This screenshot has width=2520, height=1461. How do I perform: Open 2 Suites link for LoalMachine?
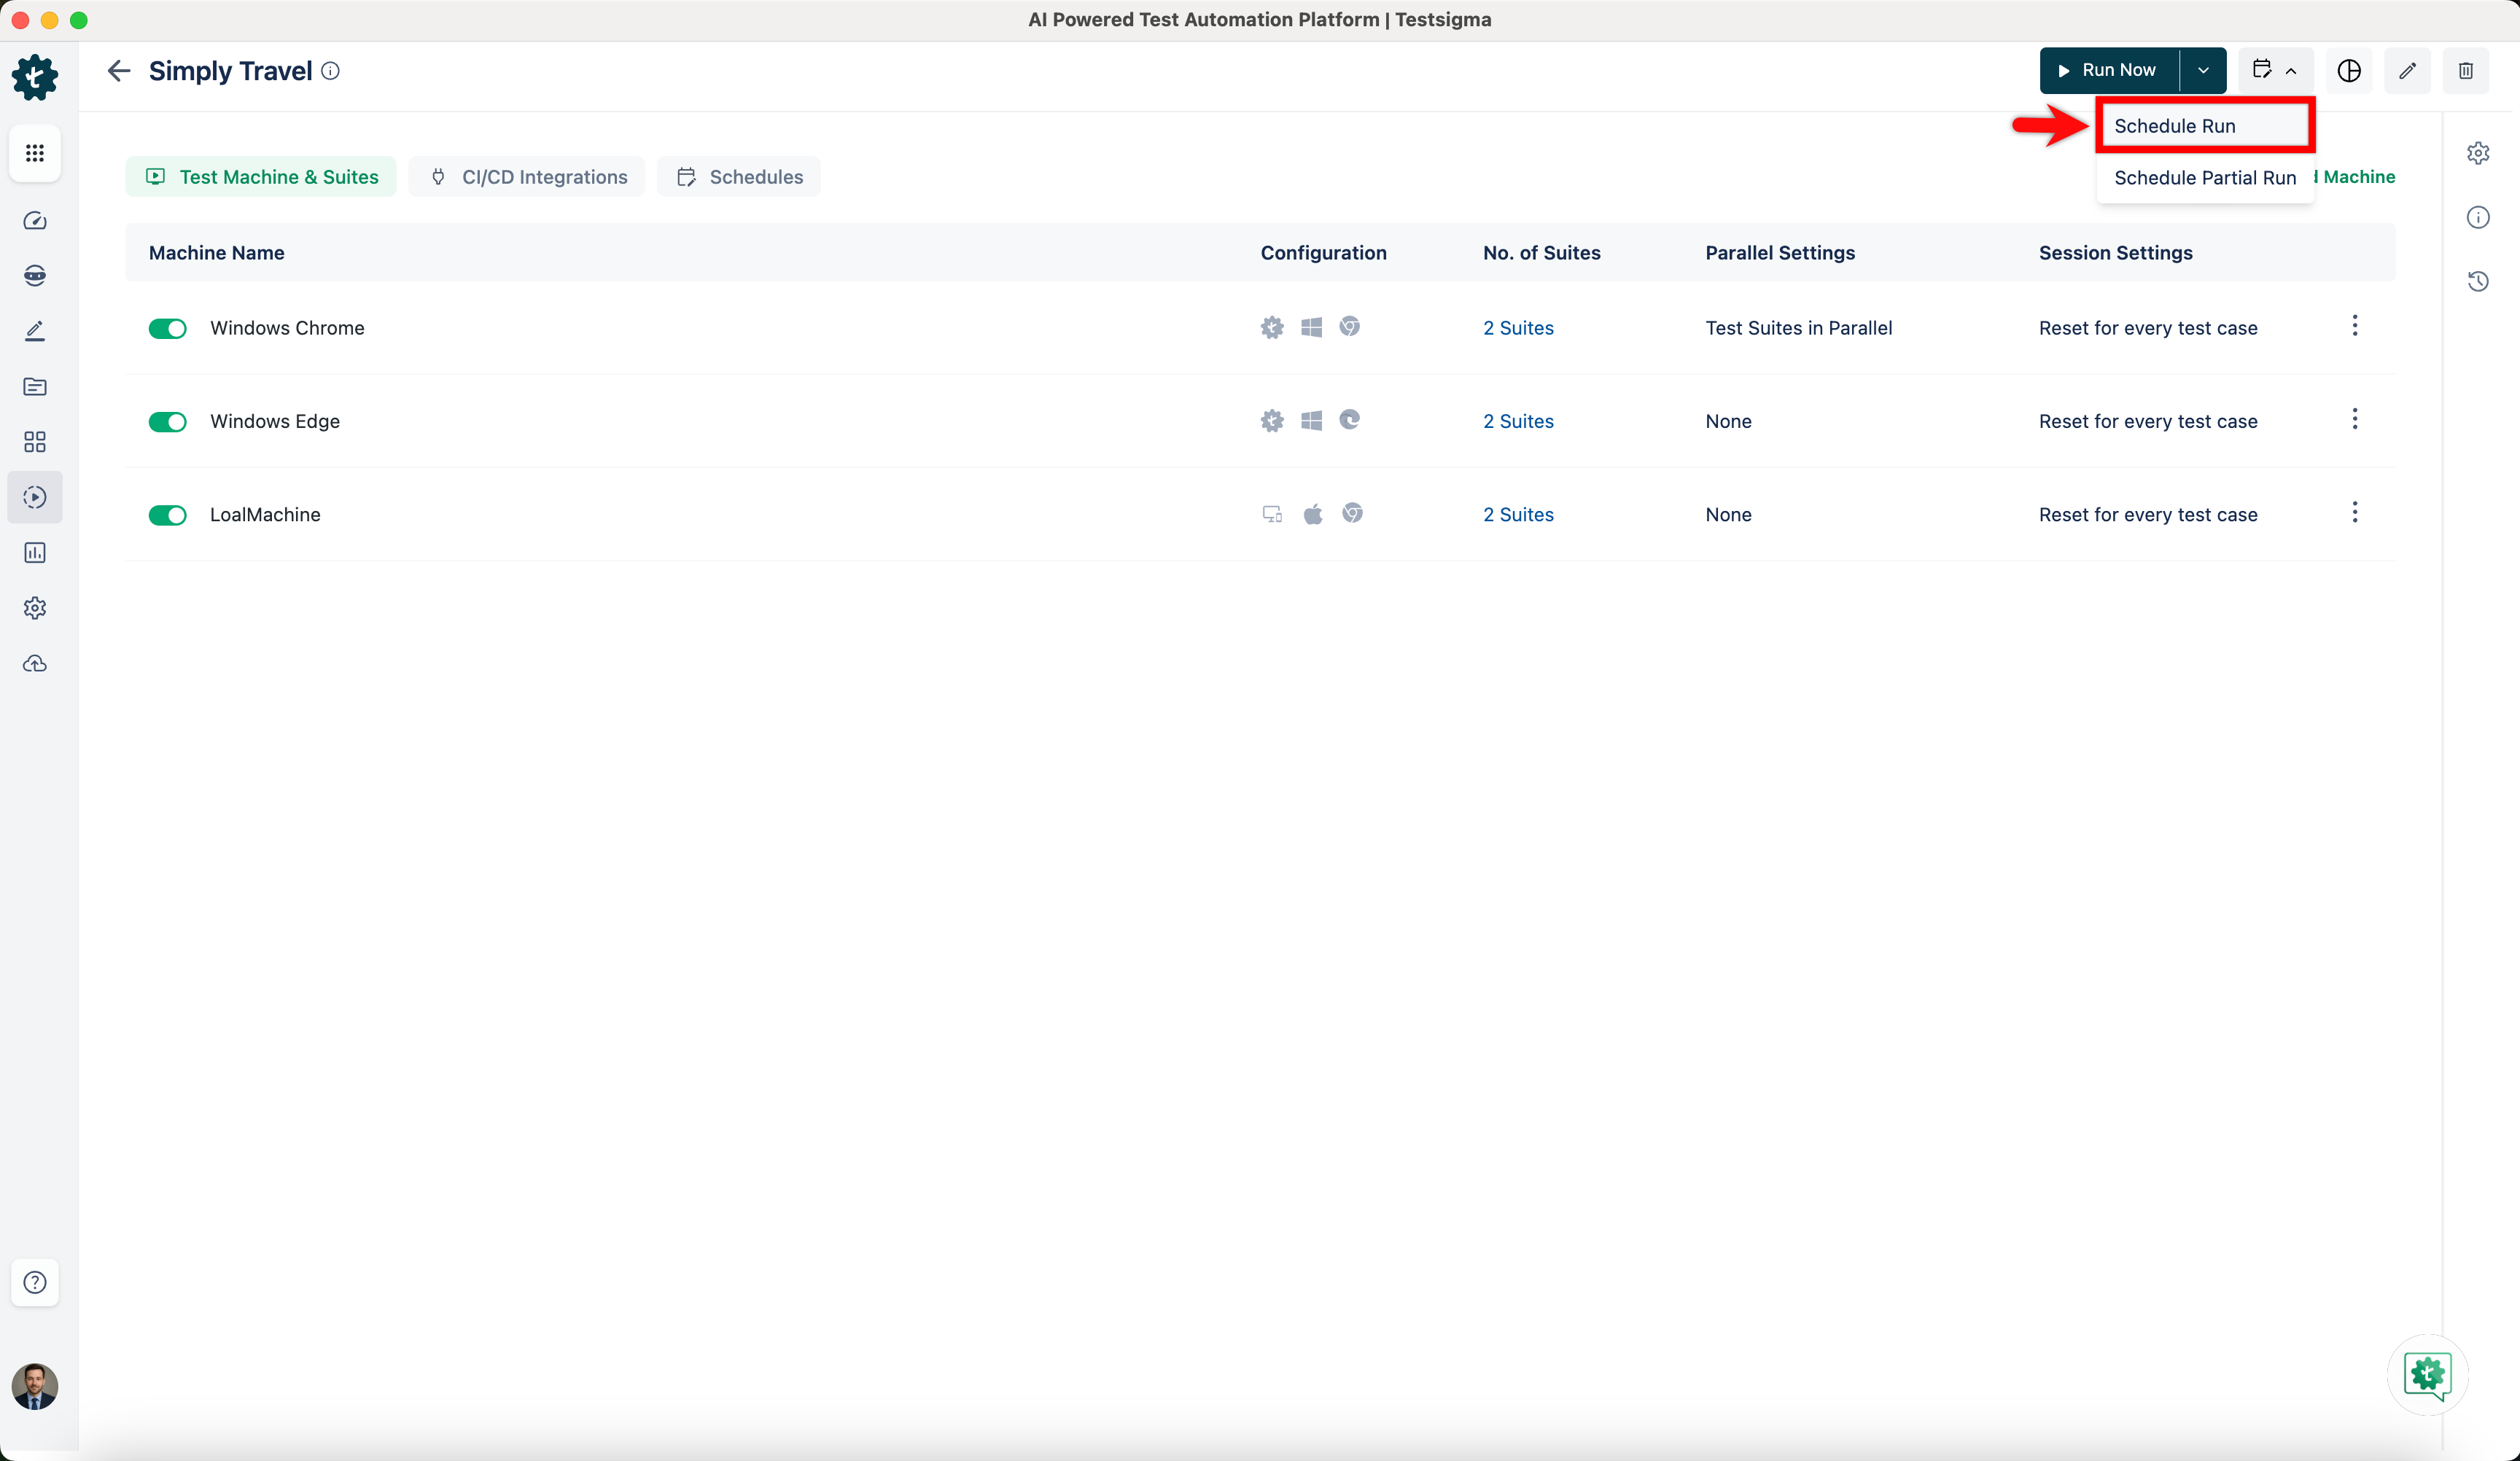coord(1518,515)
